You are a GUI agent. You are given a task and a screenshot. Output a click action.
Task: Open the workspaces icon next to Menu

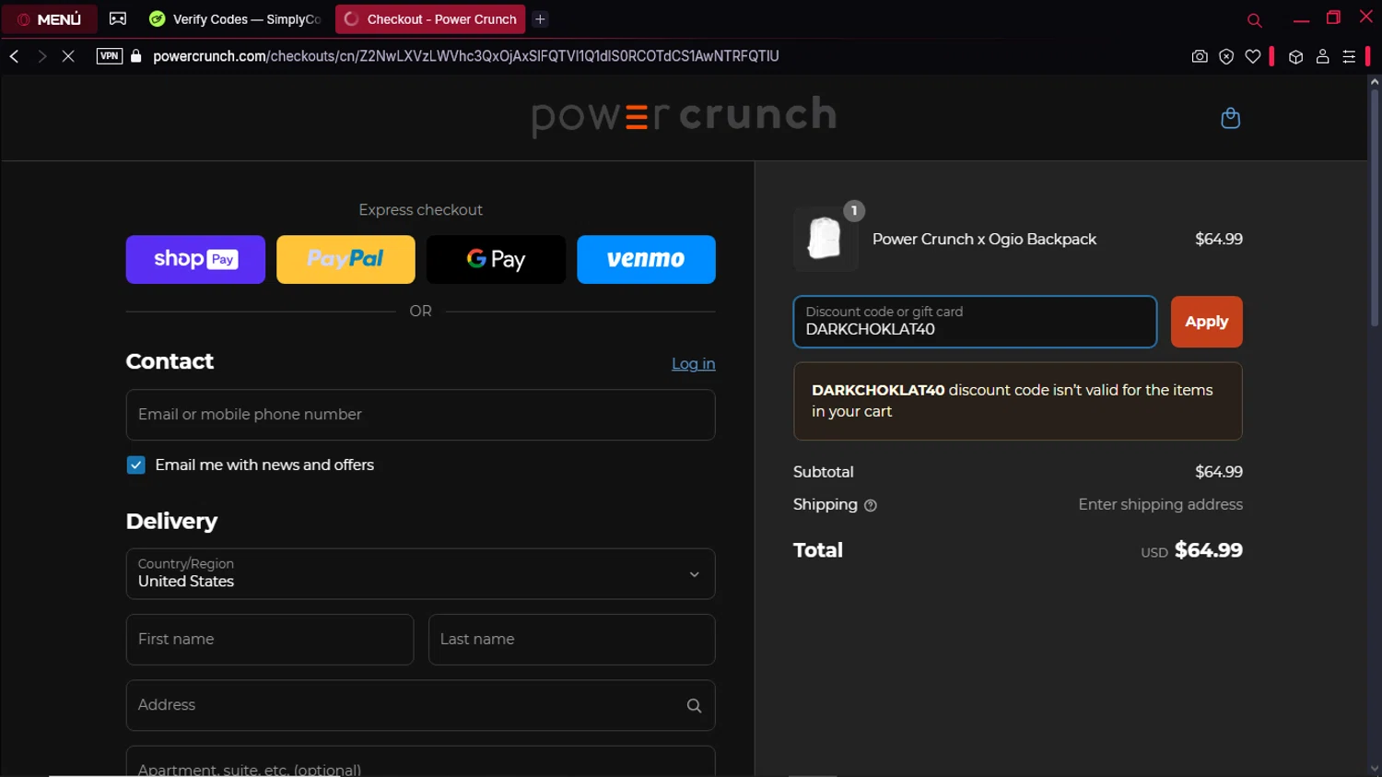(x=118, y=18)
